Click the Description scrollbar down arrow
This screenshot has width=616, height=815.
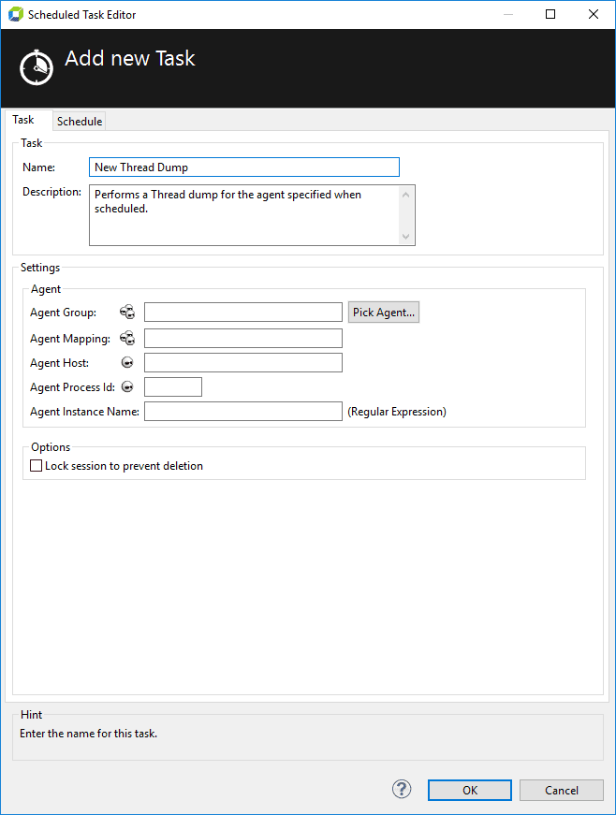(406, 237)
